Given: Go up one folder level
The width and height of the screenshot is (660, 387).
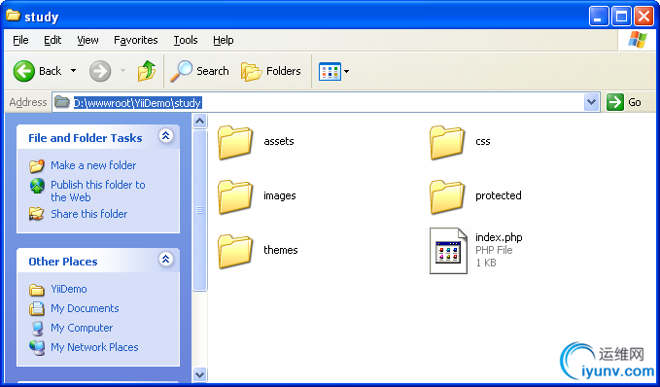Looking at the screenshot, I should [x=147, y=71].
